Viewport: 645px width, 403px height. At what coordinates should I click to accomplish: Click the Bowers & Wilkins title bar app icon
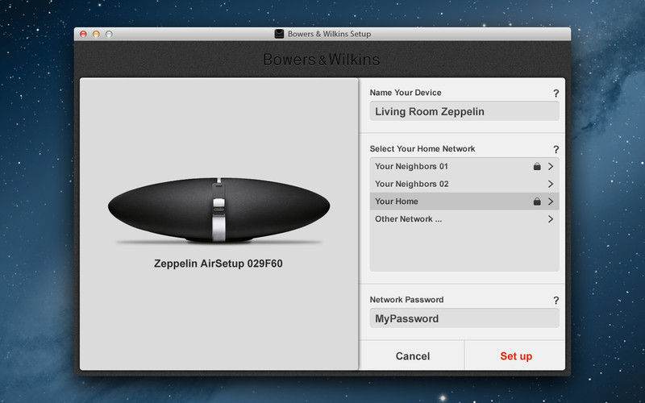pos(279,34)
